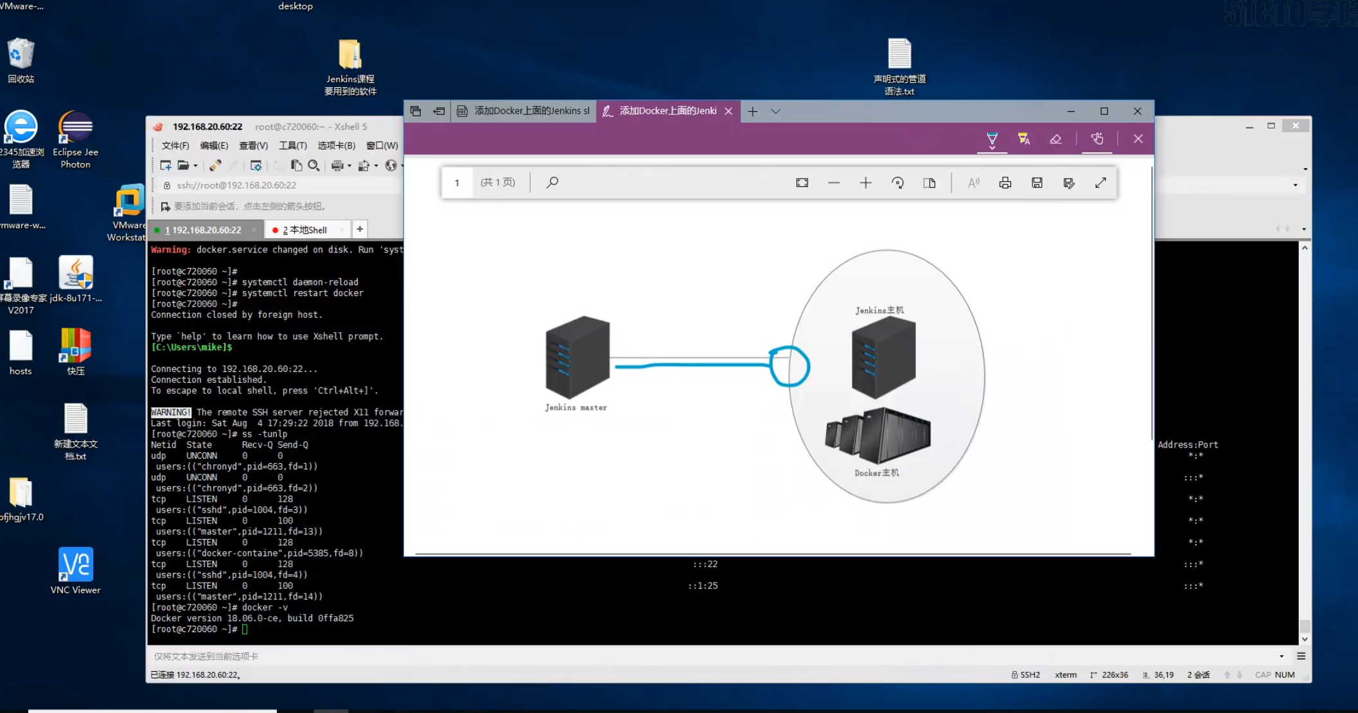Choose the eraser tool in Edge notes

[1055, 139]
